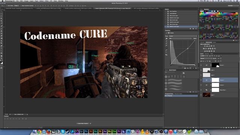Viewport: 240px width, 135px height.
Task: Open the Brush panel toggle icon
Action: click(x=184, y=73)
